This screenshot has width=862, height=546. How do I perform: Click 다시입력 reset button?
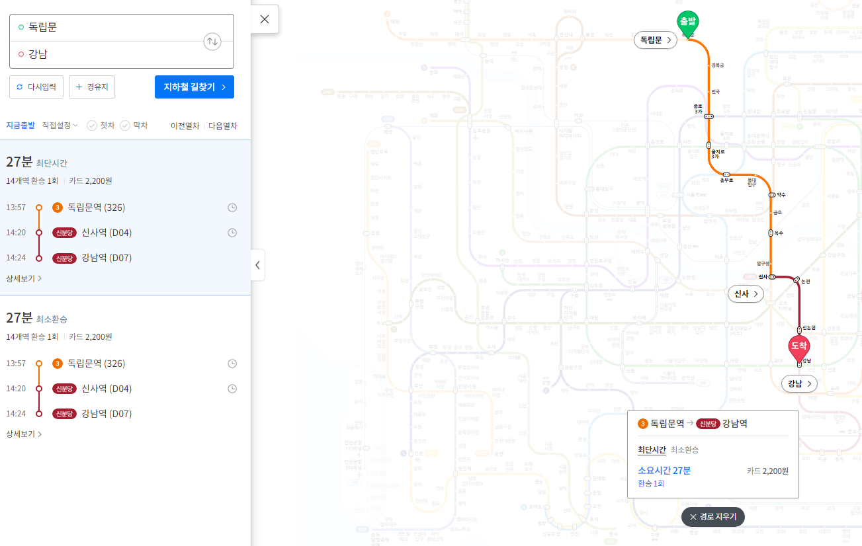point(36,87)
